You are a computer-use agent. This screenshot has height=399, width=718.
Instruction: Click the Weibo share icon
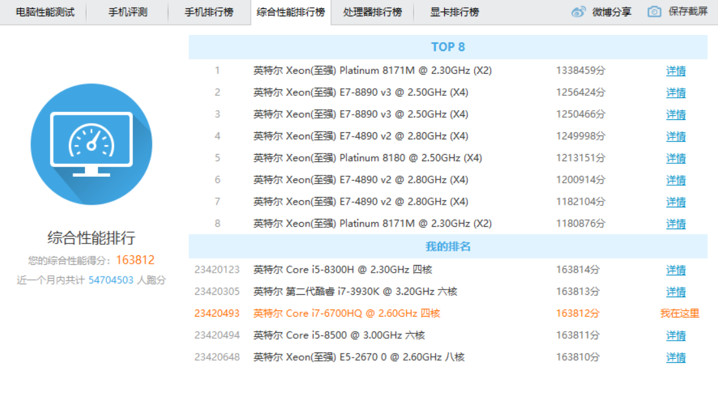click(x=579, y=12)
